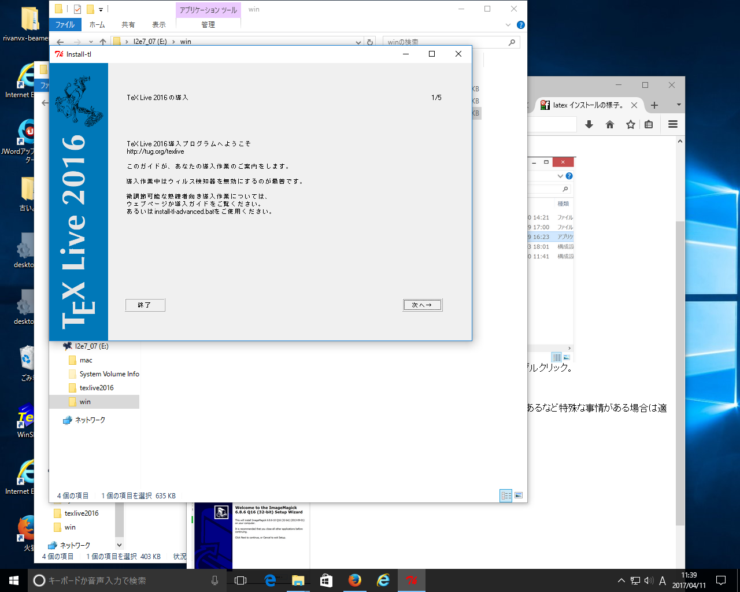Switch to Firefox on the taskbar

(354, 580)
